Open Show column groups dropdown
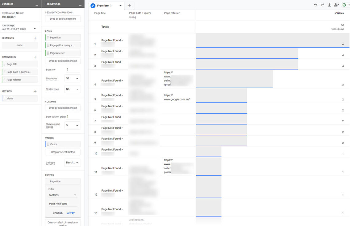 point(72,125)
